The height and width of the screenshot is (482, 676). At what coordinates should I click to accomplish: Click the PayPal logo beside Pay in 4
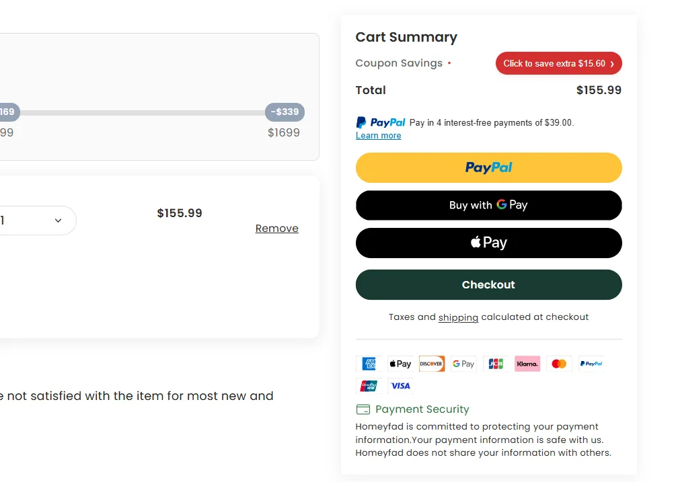tap(380, 122)
